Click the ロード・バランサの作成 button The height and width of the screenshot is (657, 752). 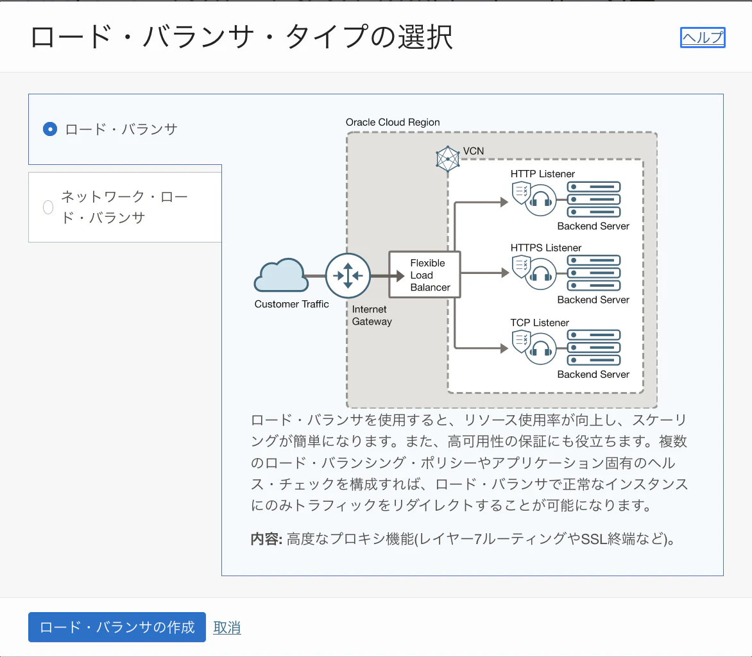tap(117, 627)
